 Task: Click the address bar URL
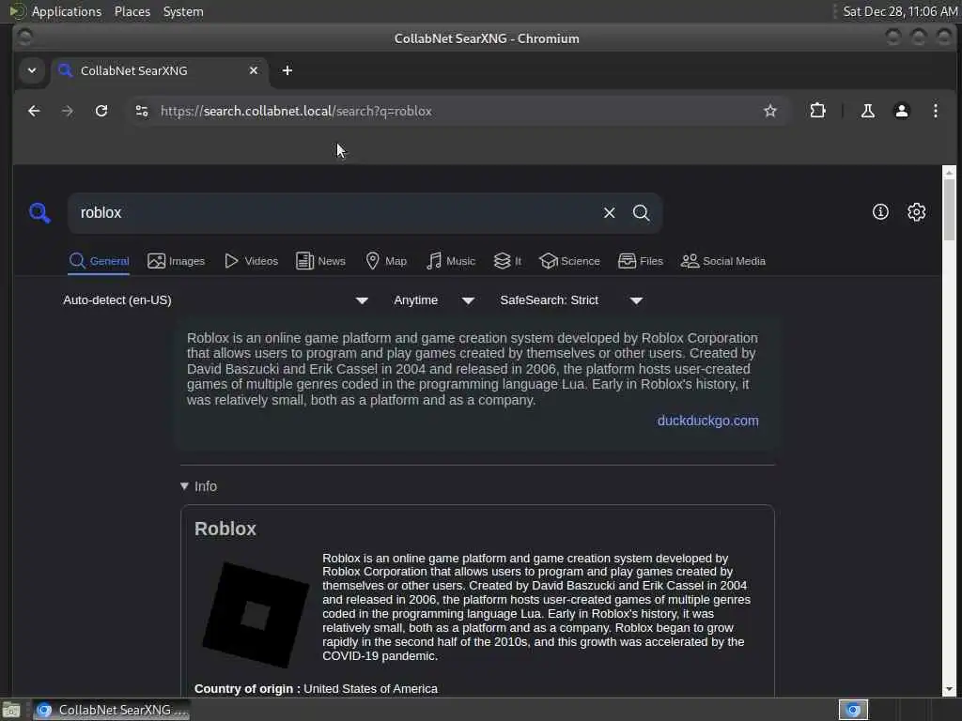click(x=296, y=111)
